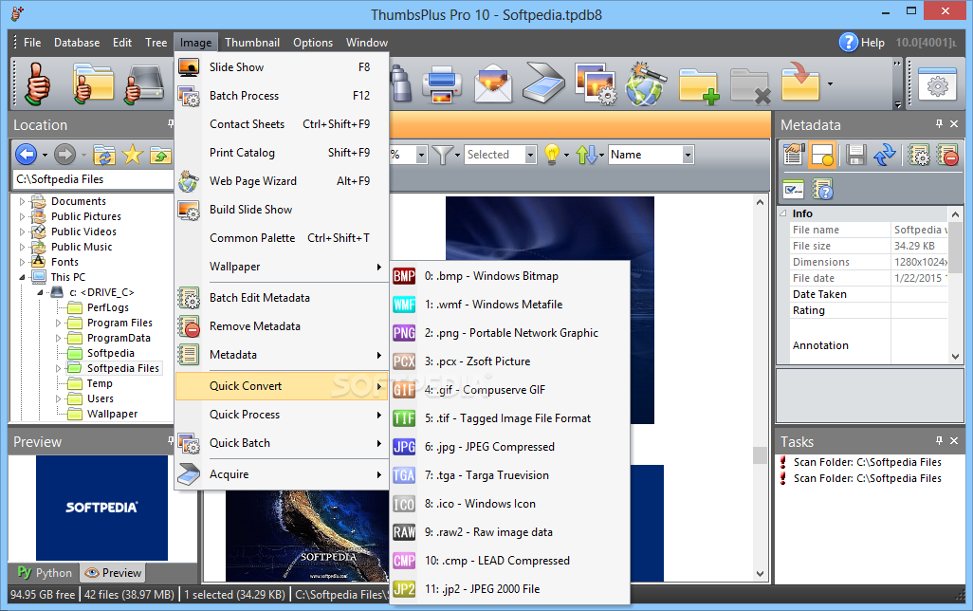Click the batch images gear toolbar icon
973x611 pixels.
click(596, 83)
